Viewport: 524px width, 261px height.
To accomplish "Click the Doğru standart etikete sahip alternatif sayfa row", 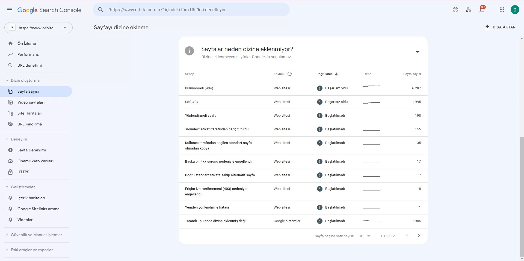I will pos(303,175).
